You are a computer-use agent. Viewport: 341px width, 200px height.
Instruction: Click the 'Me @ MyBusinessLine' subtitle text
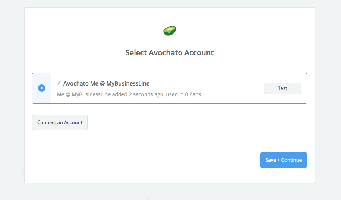84,94
